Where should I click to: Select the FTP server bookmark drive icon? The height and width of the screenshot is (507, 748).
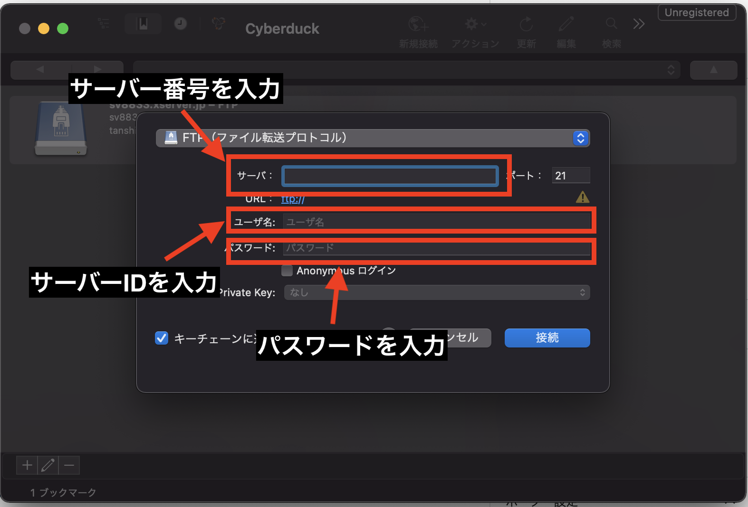pos(61,129)
